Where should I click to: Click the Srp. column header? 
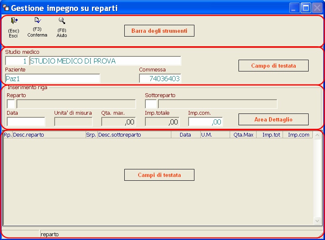coord(92,135)
